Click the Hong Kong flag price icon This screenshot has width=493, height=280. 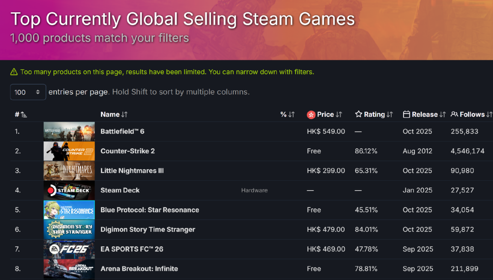311,114
